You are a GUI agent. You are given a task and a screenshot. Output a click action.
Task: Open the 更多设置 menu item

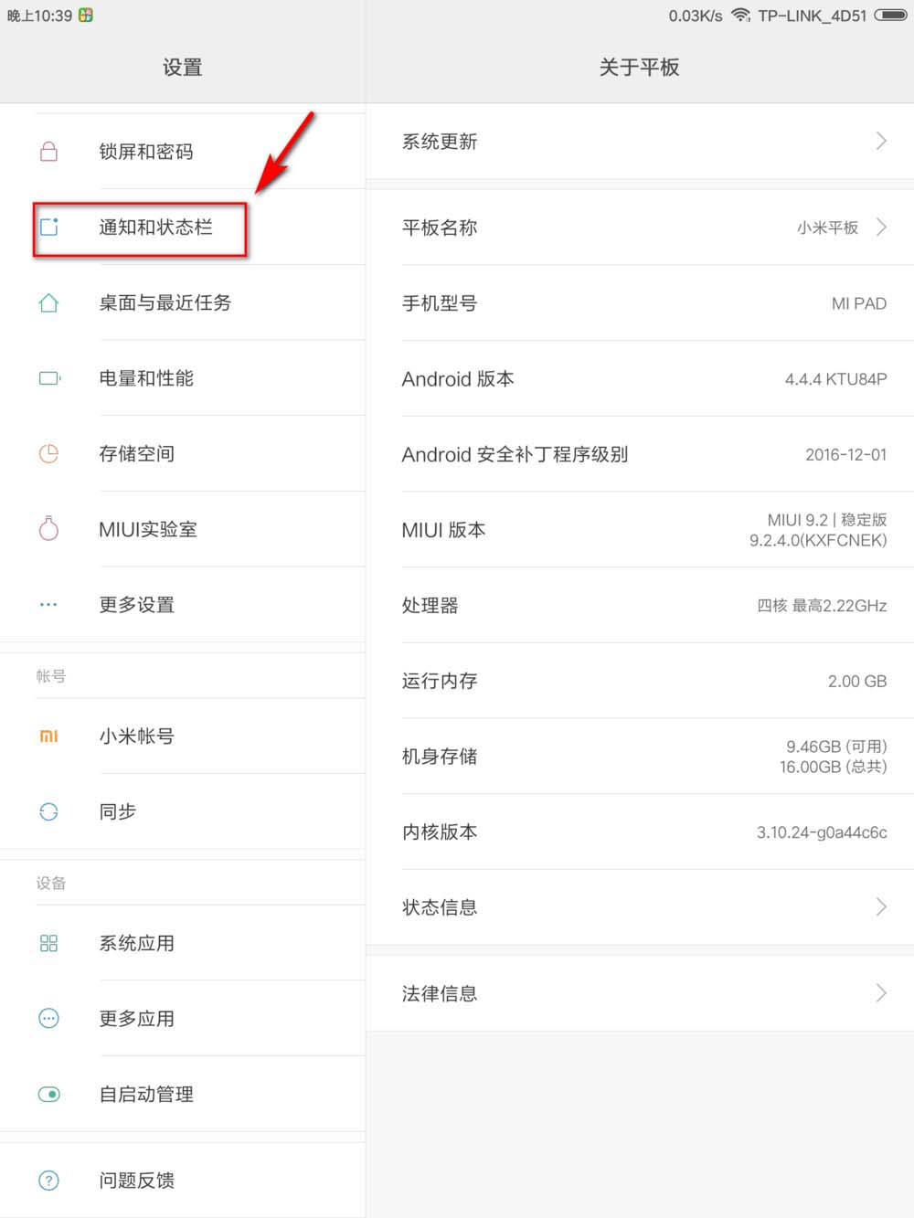pos(137,605)
